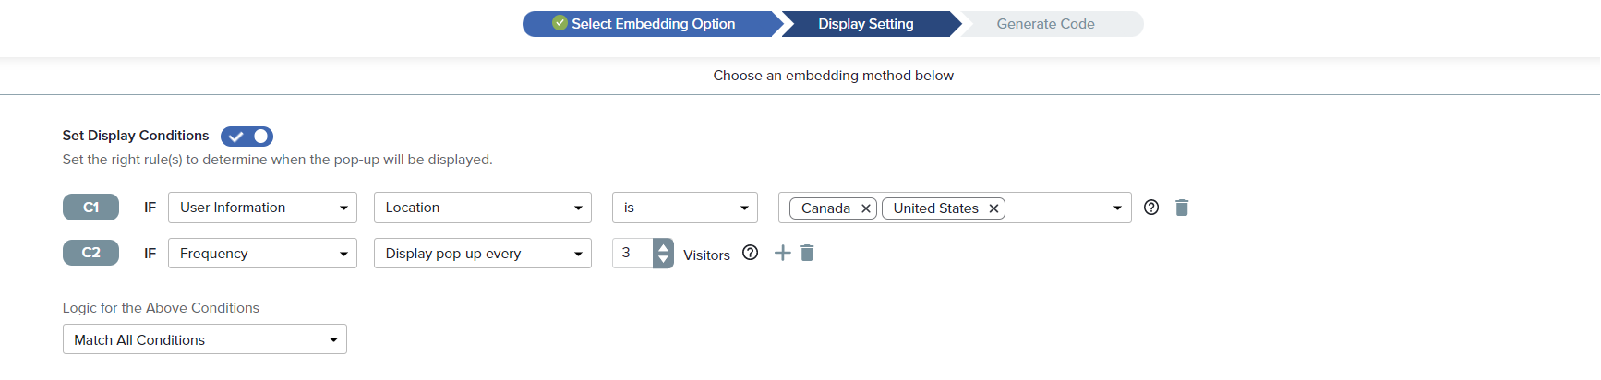The width and height of the screenshot is (1601, 380).
Task: Go to Generate Code step
Action: coord(1045,24)
